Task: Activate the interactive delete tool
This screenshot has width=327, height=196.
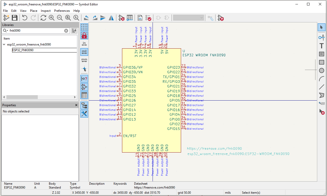Action: click(x=321, y=111)
